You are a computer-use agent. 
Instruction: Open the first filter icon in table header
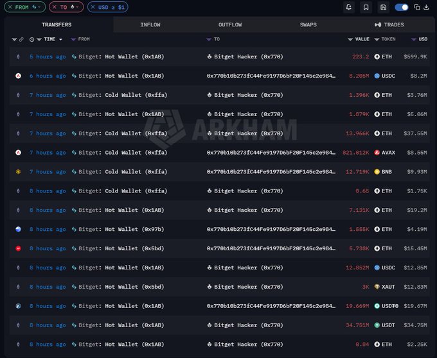[14, 39]
